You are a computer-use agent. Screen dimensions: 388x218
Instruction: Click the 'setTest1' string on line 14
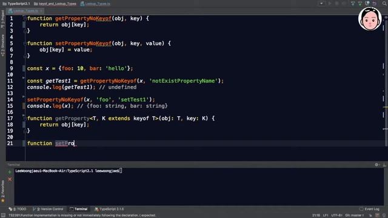(x=133, y=99)
